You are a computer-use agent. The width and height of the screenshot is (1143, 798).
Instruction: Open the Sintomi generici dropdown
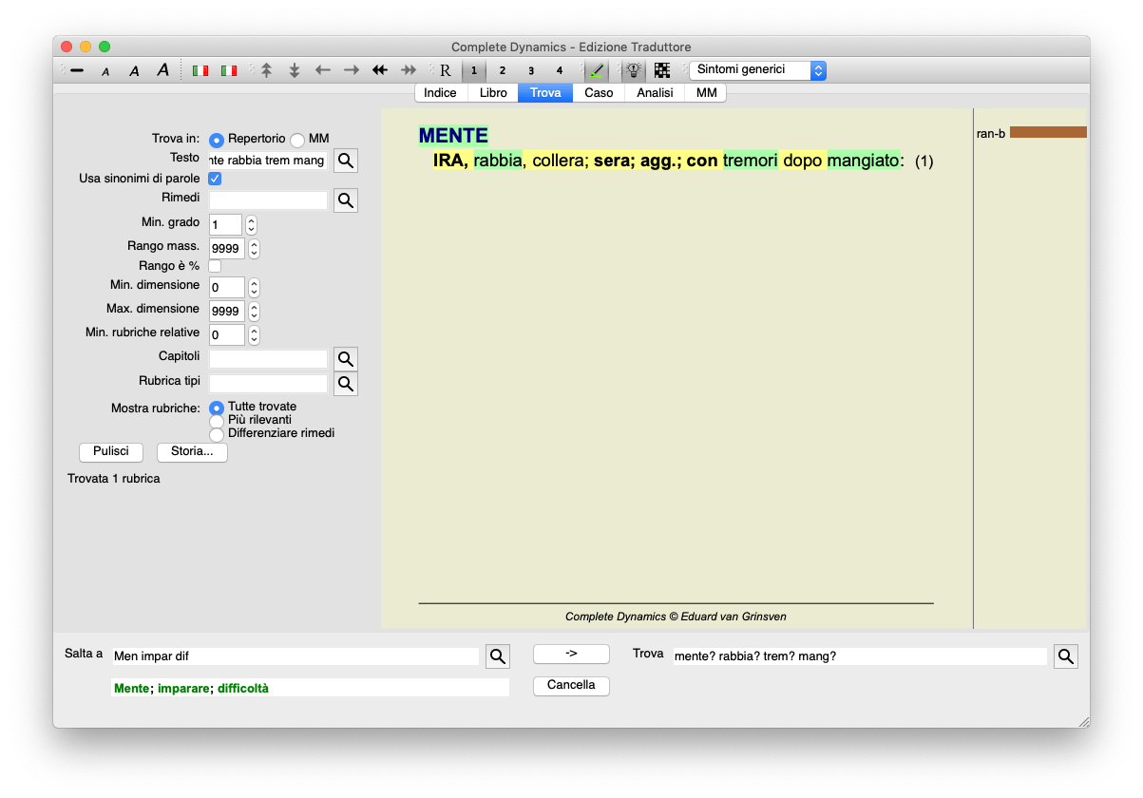757,70
